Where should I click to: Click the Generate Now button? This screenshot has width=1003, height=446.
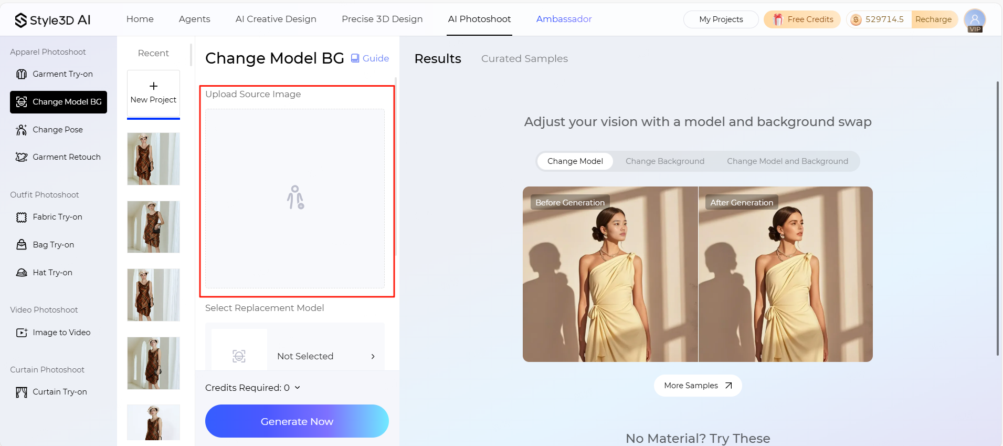pyautogui.click(x=297, y=421)
